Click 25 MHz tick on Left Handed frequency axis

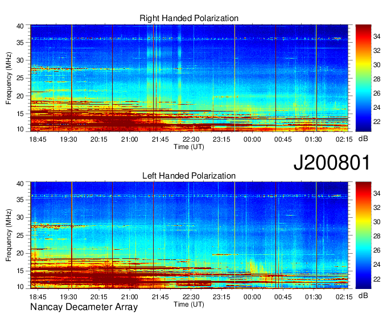pos(20,235)
